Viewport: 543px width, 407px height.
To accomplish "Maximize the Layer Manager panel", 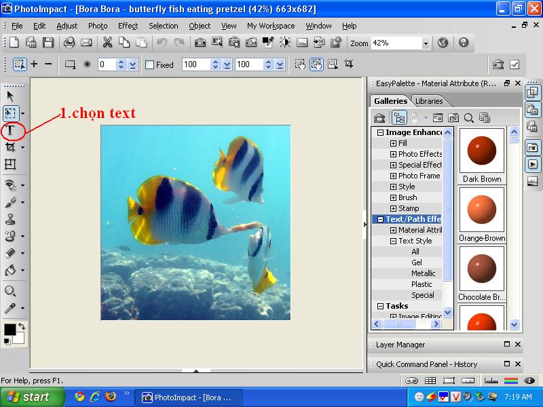I will (x=507, y=344).
